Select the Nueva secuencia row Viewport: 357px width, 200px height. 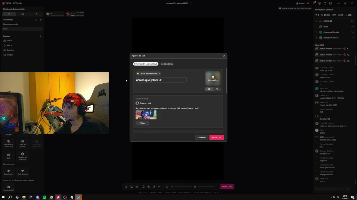tap(22, 24)
